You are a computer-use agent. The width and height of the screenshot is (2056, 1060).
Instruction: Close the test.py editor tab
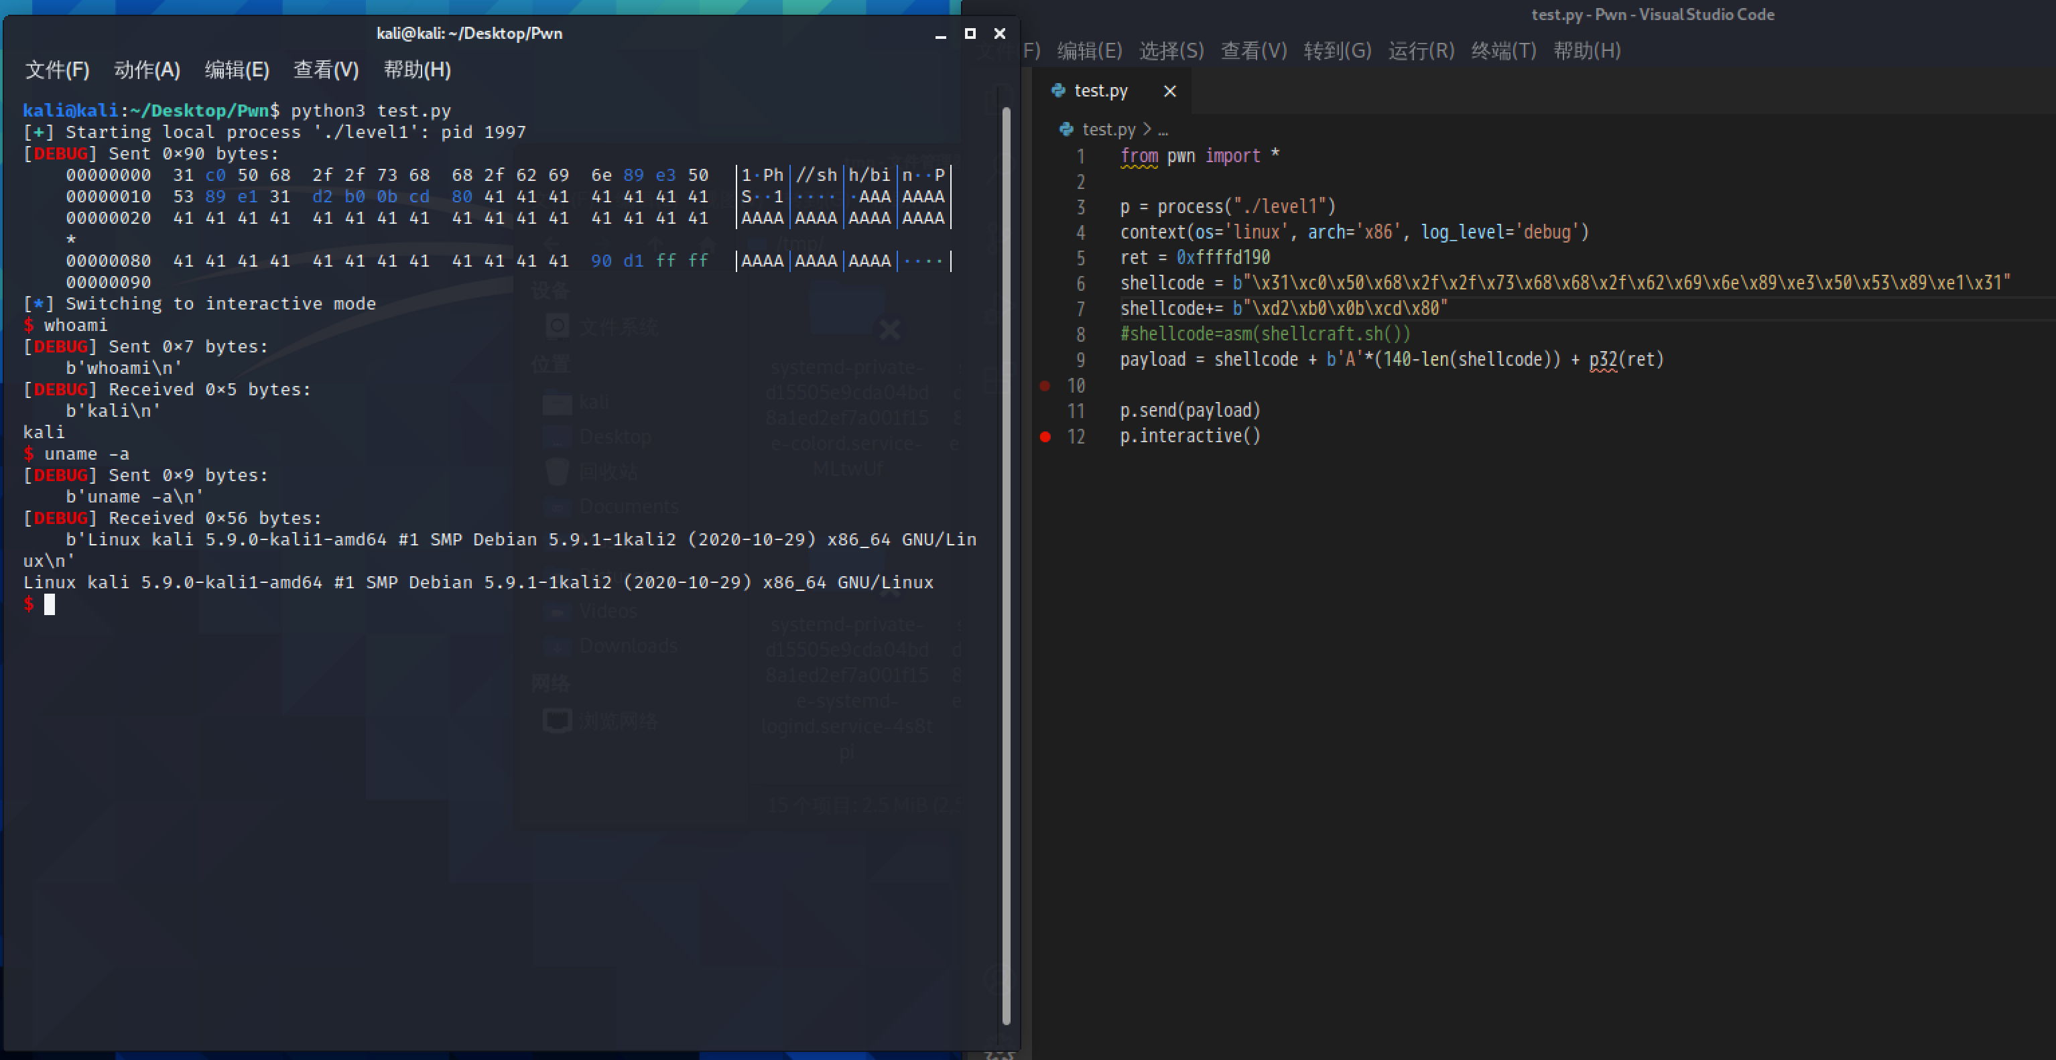pyautogui.click(x=1169, y=91)
